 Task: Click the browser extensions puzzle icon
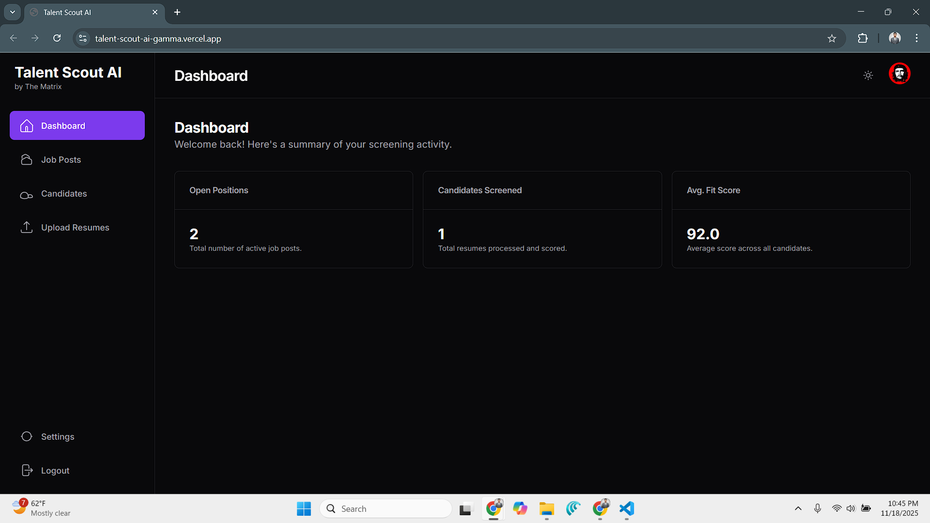coord(863,38)
